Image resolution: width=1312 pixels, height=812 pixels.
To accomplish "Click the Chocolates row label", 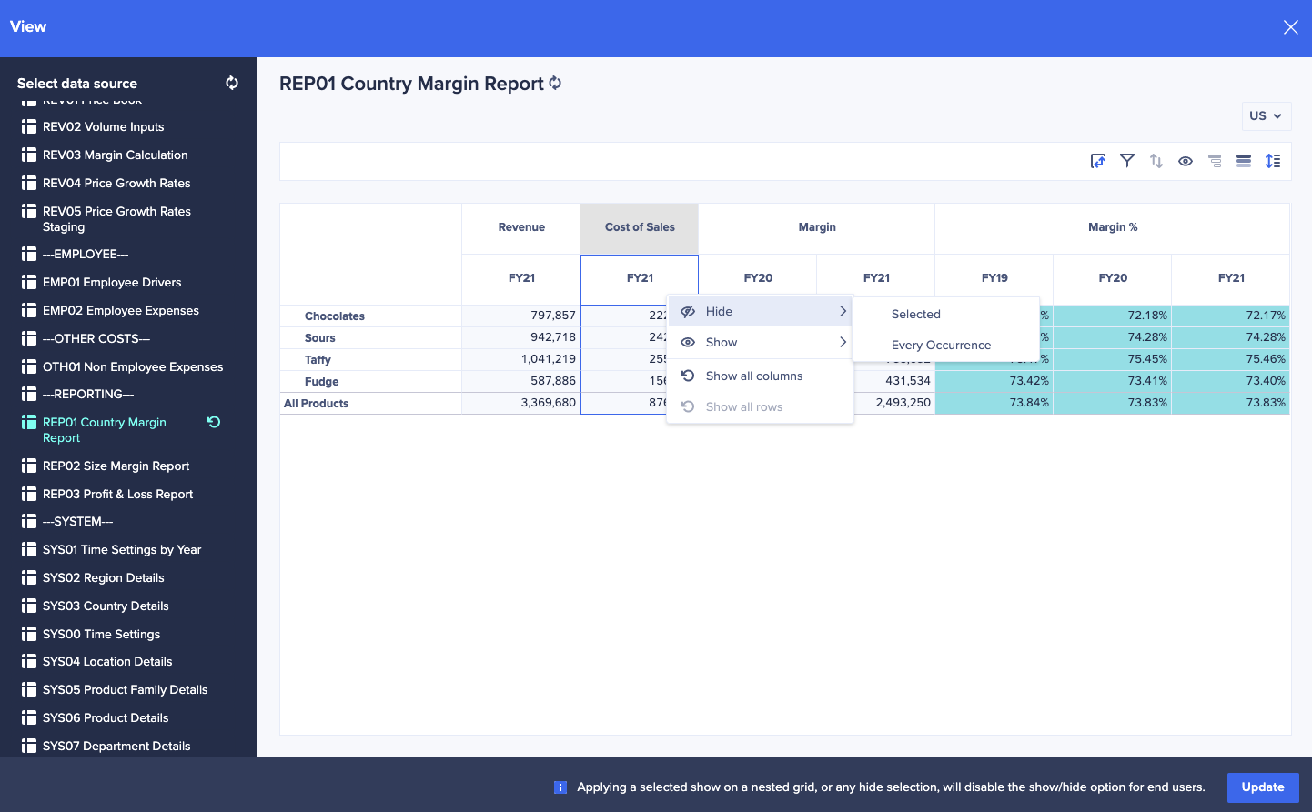I will coord(335,316).
